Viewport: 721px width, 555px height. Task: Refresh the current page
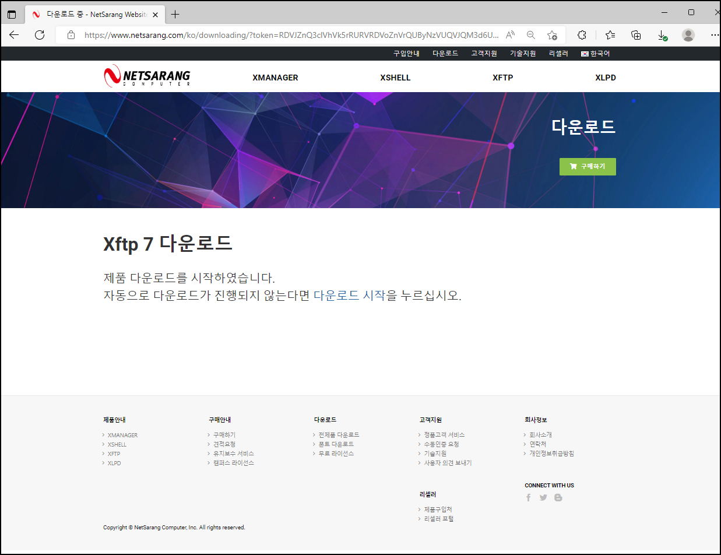pyautogui.click(x=40, y=35)
